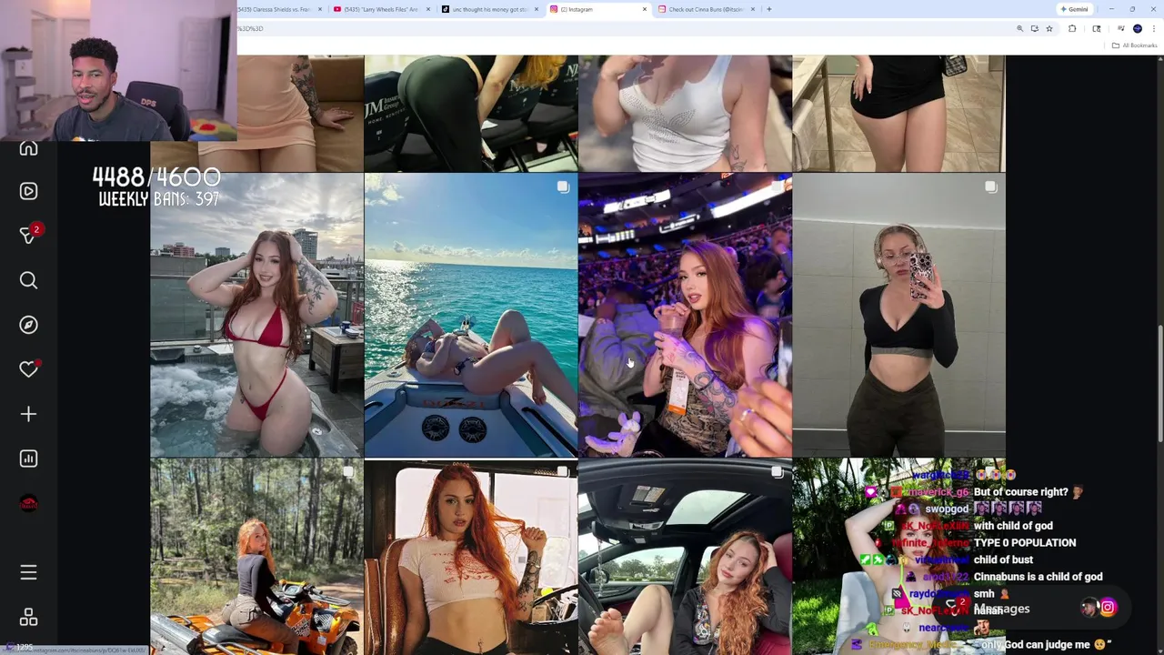
Task: Open the ATV in forest post
Action: tap(256, 557)
